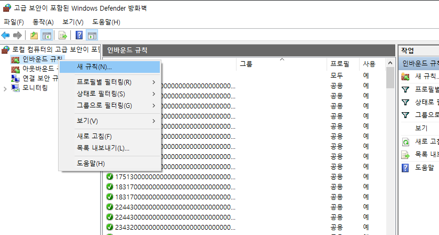Click the 그룹으로 필터 funnel icon in actions pane
Screen dimensions: 439x235
click(405, 115)
